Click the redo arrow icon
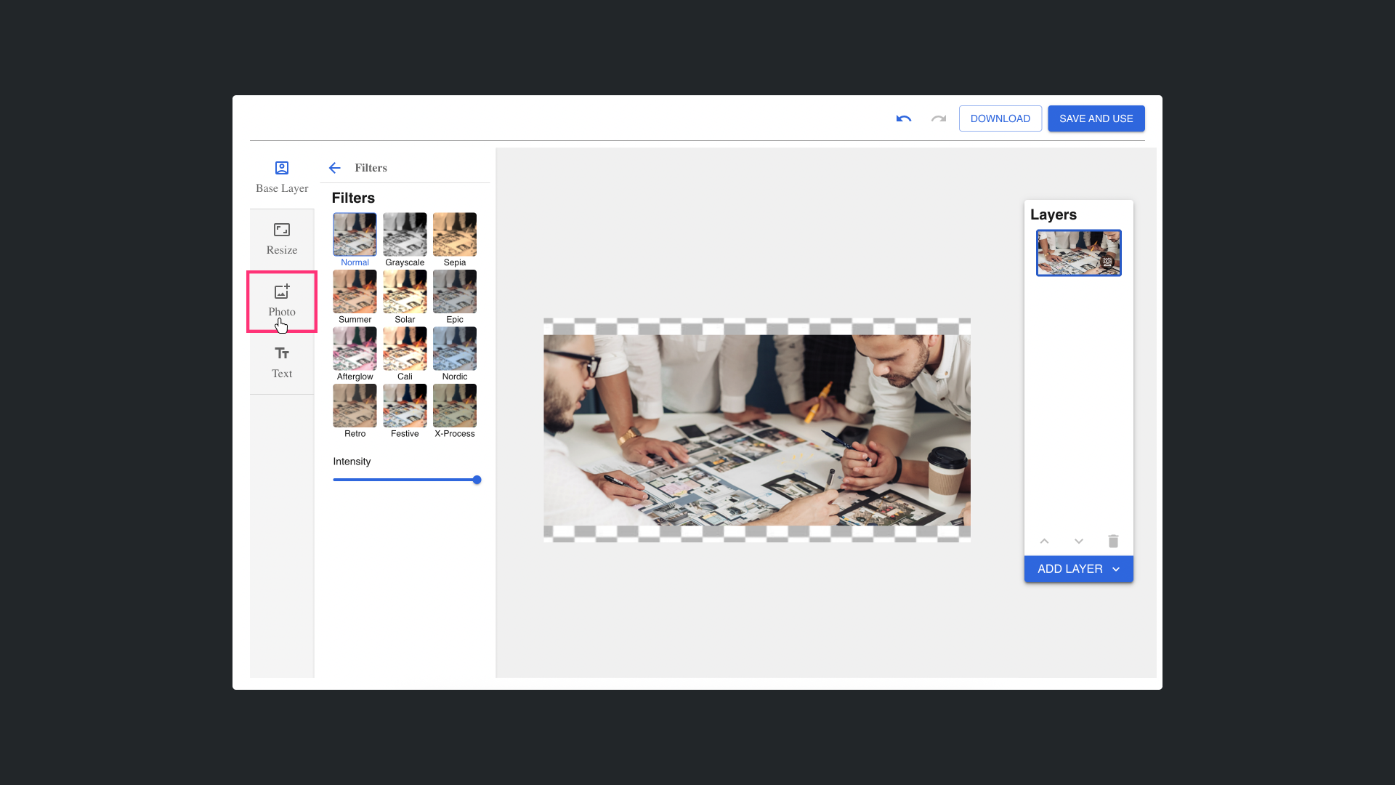The image size is (1395, 785). click(x=939, y=118)
